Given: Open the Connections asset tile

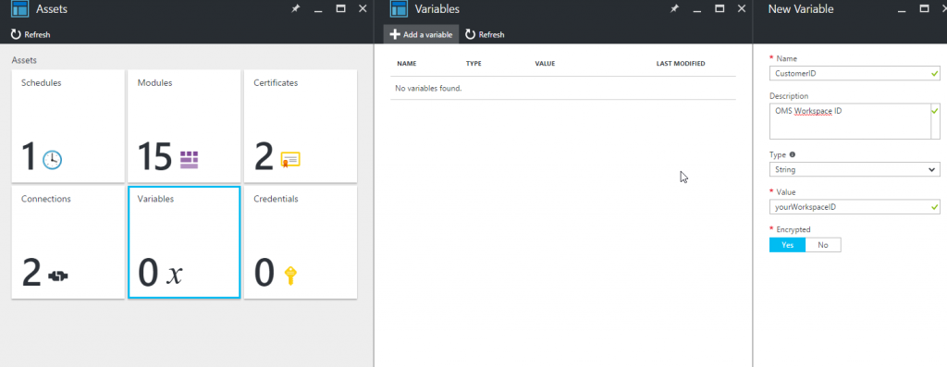Looking at the screenshot, I should click(x=68, y=242).
